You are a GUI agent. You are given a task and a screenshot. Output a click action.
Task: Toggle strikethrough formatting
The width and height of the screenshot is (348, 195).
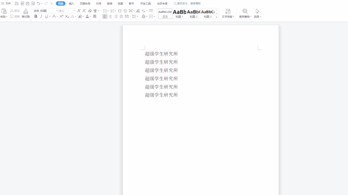pyautogui.click(x=54, y=16)
